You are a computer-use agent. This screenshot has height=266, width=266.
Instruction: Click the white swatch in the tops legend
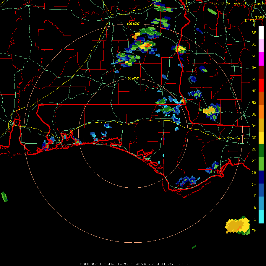[261, 33]
